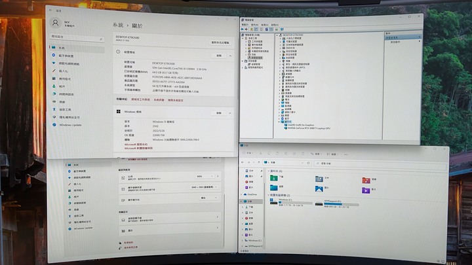Open View menu in Computer Management
The width and height of the screenshot is (472, 265).
point(265,25)
